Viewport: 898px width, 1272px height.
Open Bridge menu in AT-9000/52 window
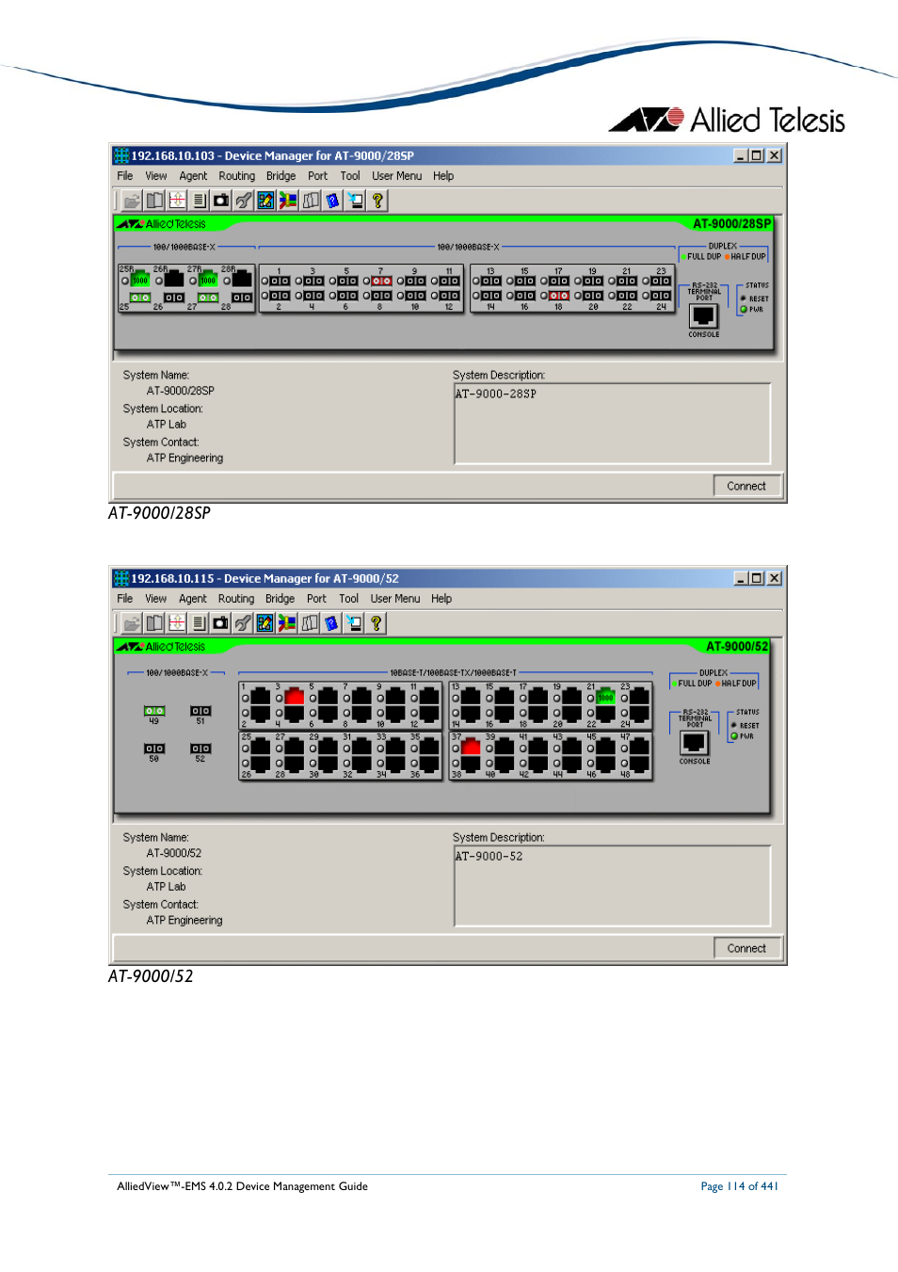280,599
